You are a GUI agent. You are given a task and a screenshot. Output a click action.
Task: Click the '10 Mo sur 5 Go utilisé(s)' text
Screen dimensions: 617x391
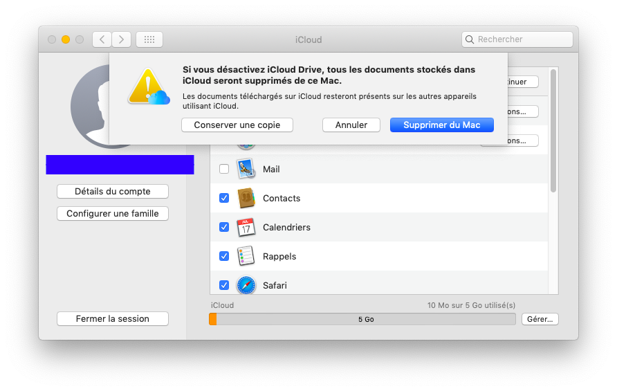pyautogui.click(x=472, y=305)
